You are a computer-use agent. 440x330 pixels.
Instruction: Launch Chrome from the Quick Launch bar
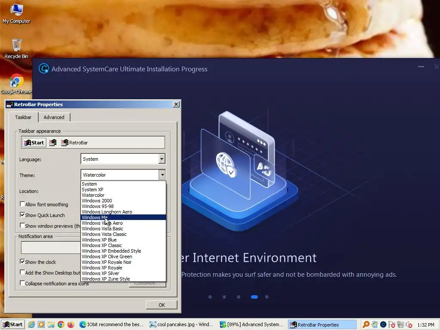click(61, 325)
